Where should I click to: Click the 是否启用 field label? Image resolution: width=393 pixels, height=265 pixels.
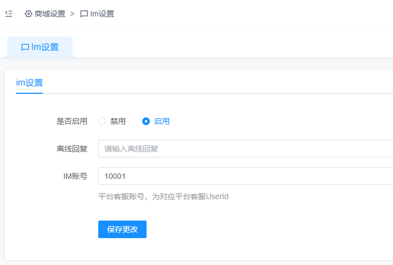[72, 121]
